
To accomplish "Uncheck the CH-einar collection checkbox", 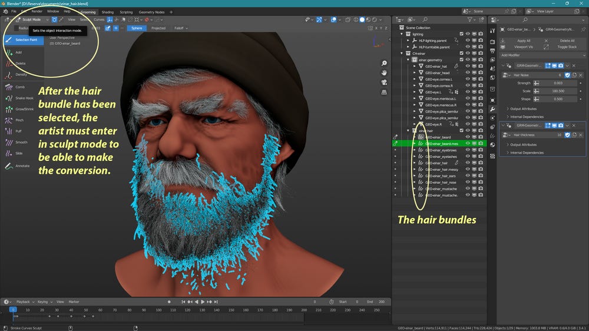I will (462, 54).
